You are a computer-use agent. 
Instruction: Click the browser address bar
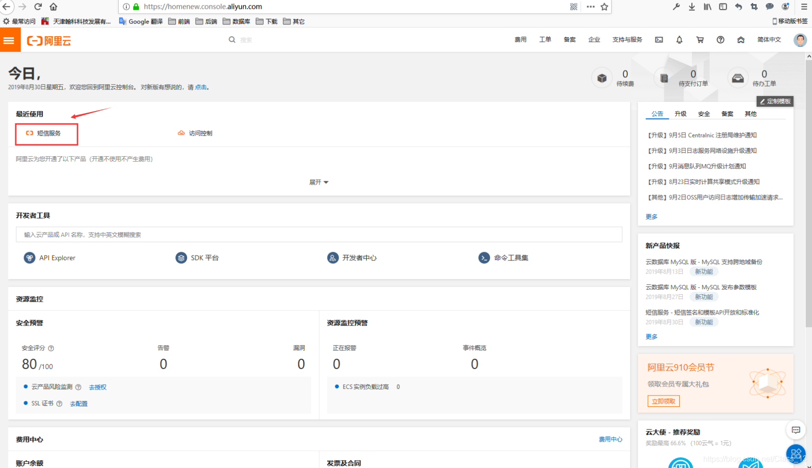click(x=343, y=6)
